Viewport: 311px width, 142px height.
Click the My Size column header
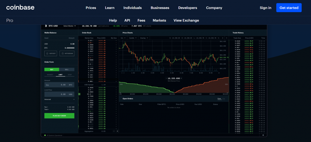114,38
